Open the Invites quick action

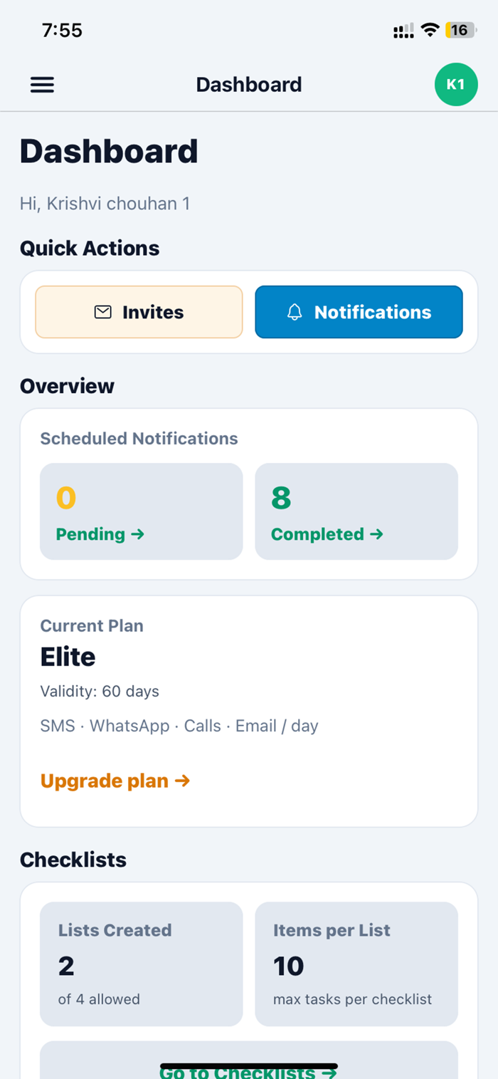click(139, 312)
